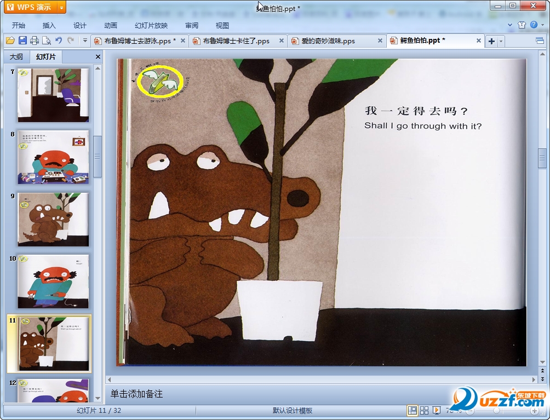Select slide 10 thumbnail
The height and width of the screenshot is (420, 550).
click(53, 281)
